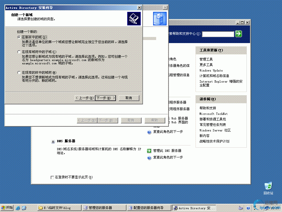This screenshot has width=282, height=212.
Task: Click the Configure Your Server wizard checklist icon
Action: click(160, 18)
